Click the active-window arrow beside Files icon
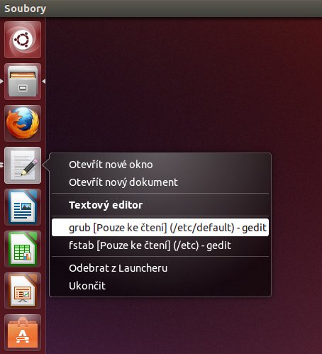The height and width of the screenshot is (354, 322). coord(44,82)
